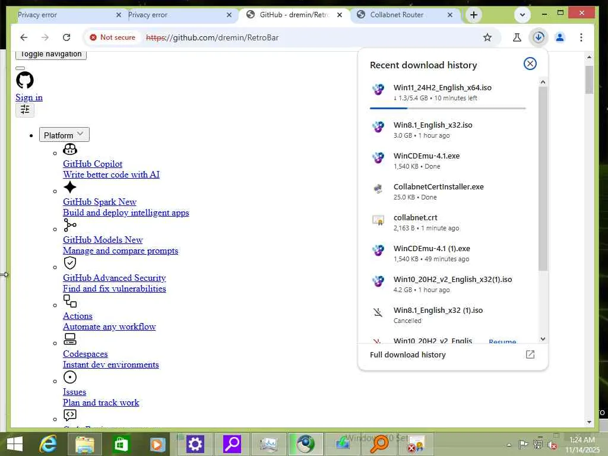Open the tab search dropdown

pyautogui.click(x=522, y=15)
